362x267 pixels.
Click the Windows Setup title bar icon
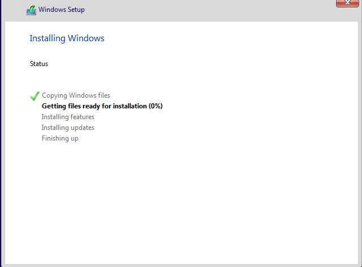coord(31,10)
